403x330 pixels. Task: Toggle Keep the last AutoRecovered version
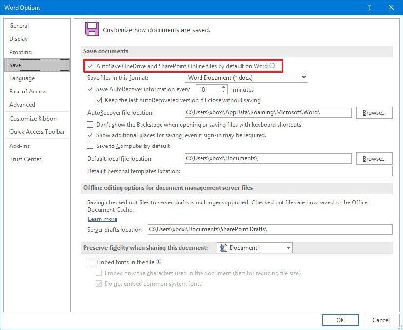click(99, 100)
